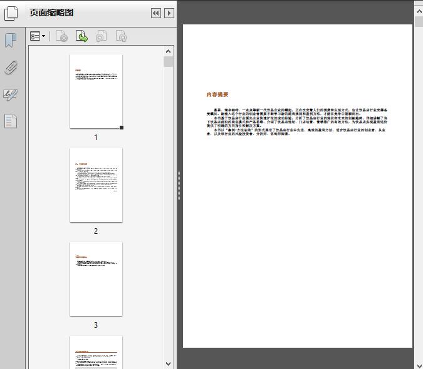Select page 1 thumbnail
423x369 pixels.
tap(96, 91)
